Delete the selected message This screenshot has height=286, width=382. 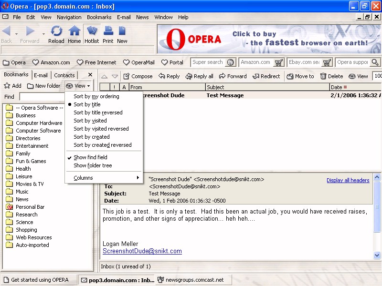pyautogui.click(x=331, y=76)
